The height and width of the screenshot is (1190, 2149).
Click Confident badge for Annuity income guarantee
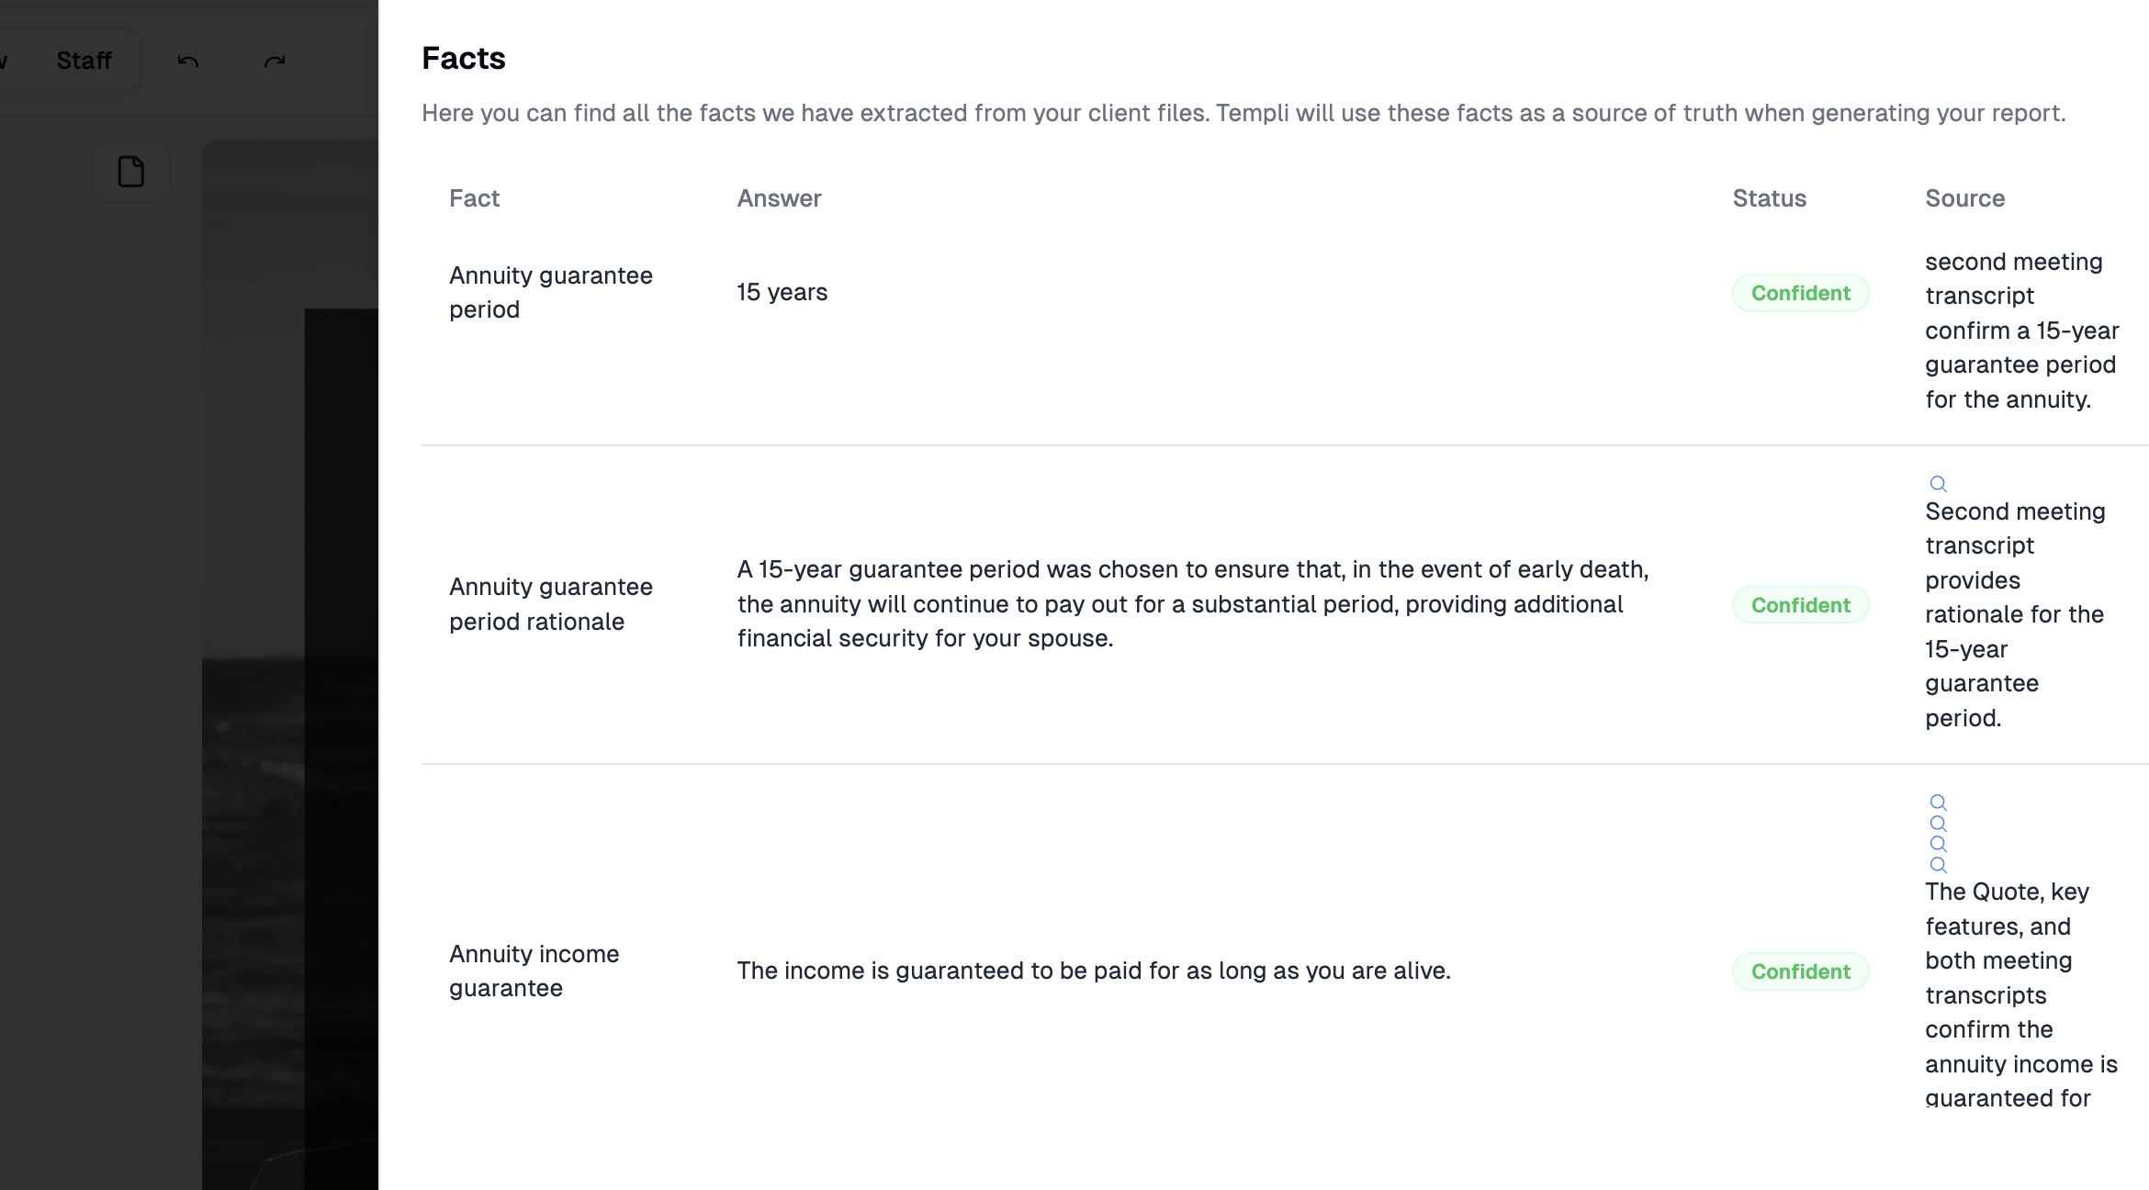click(x=1800, y=971)
